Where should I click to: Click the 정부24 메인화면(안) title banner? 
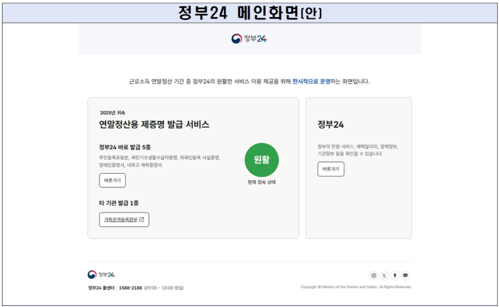(249, 12)
